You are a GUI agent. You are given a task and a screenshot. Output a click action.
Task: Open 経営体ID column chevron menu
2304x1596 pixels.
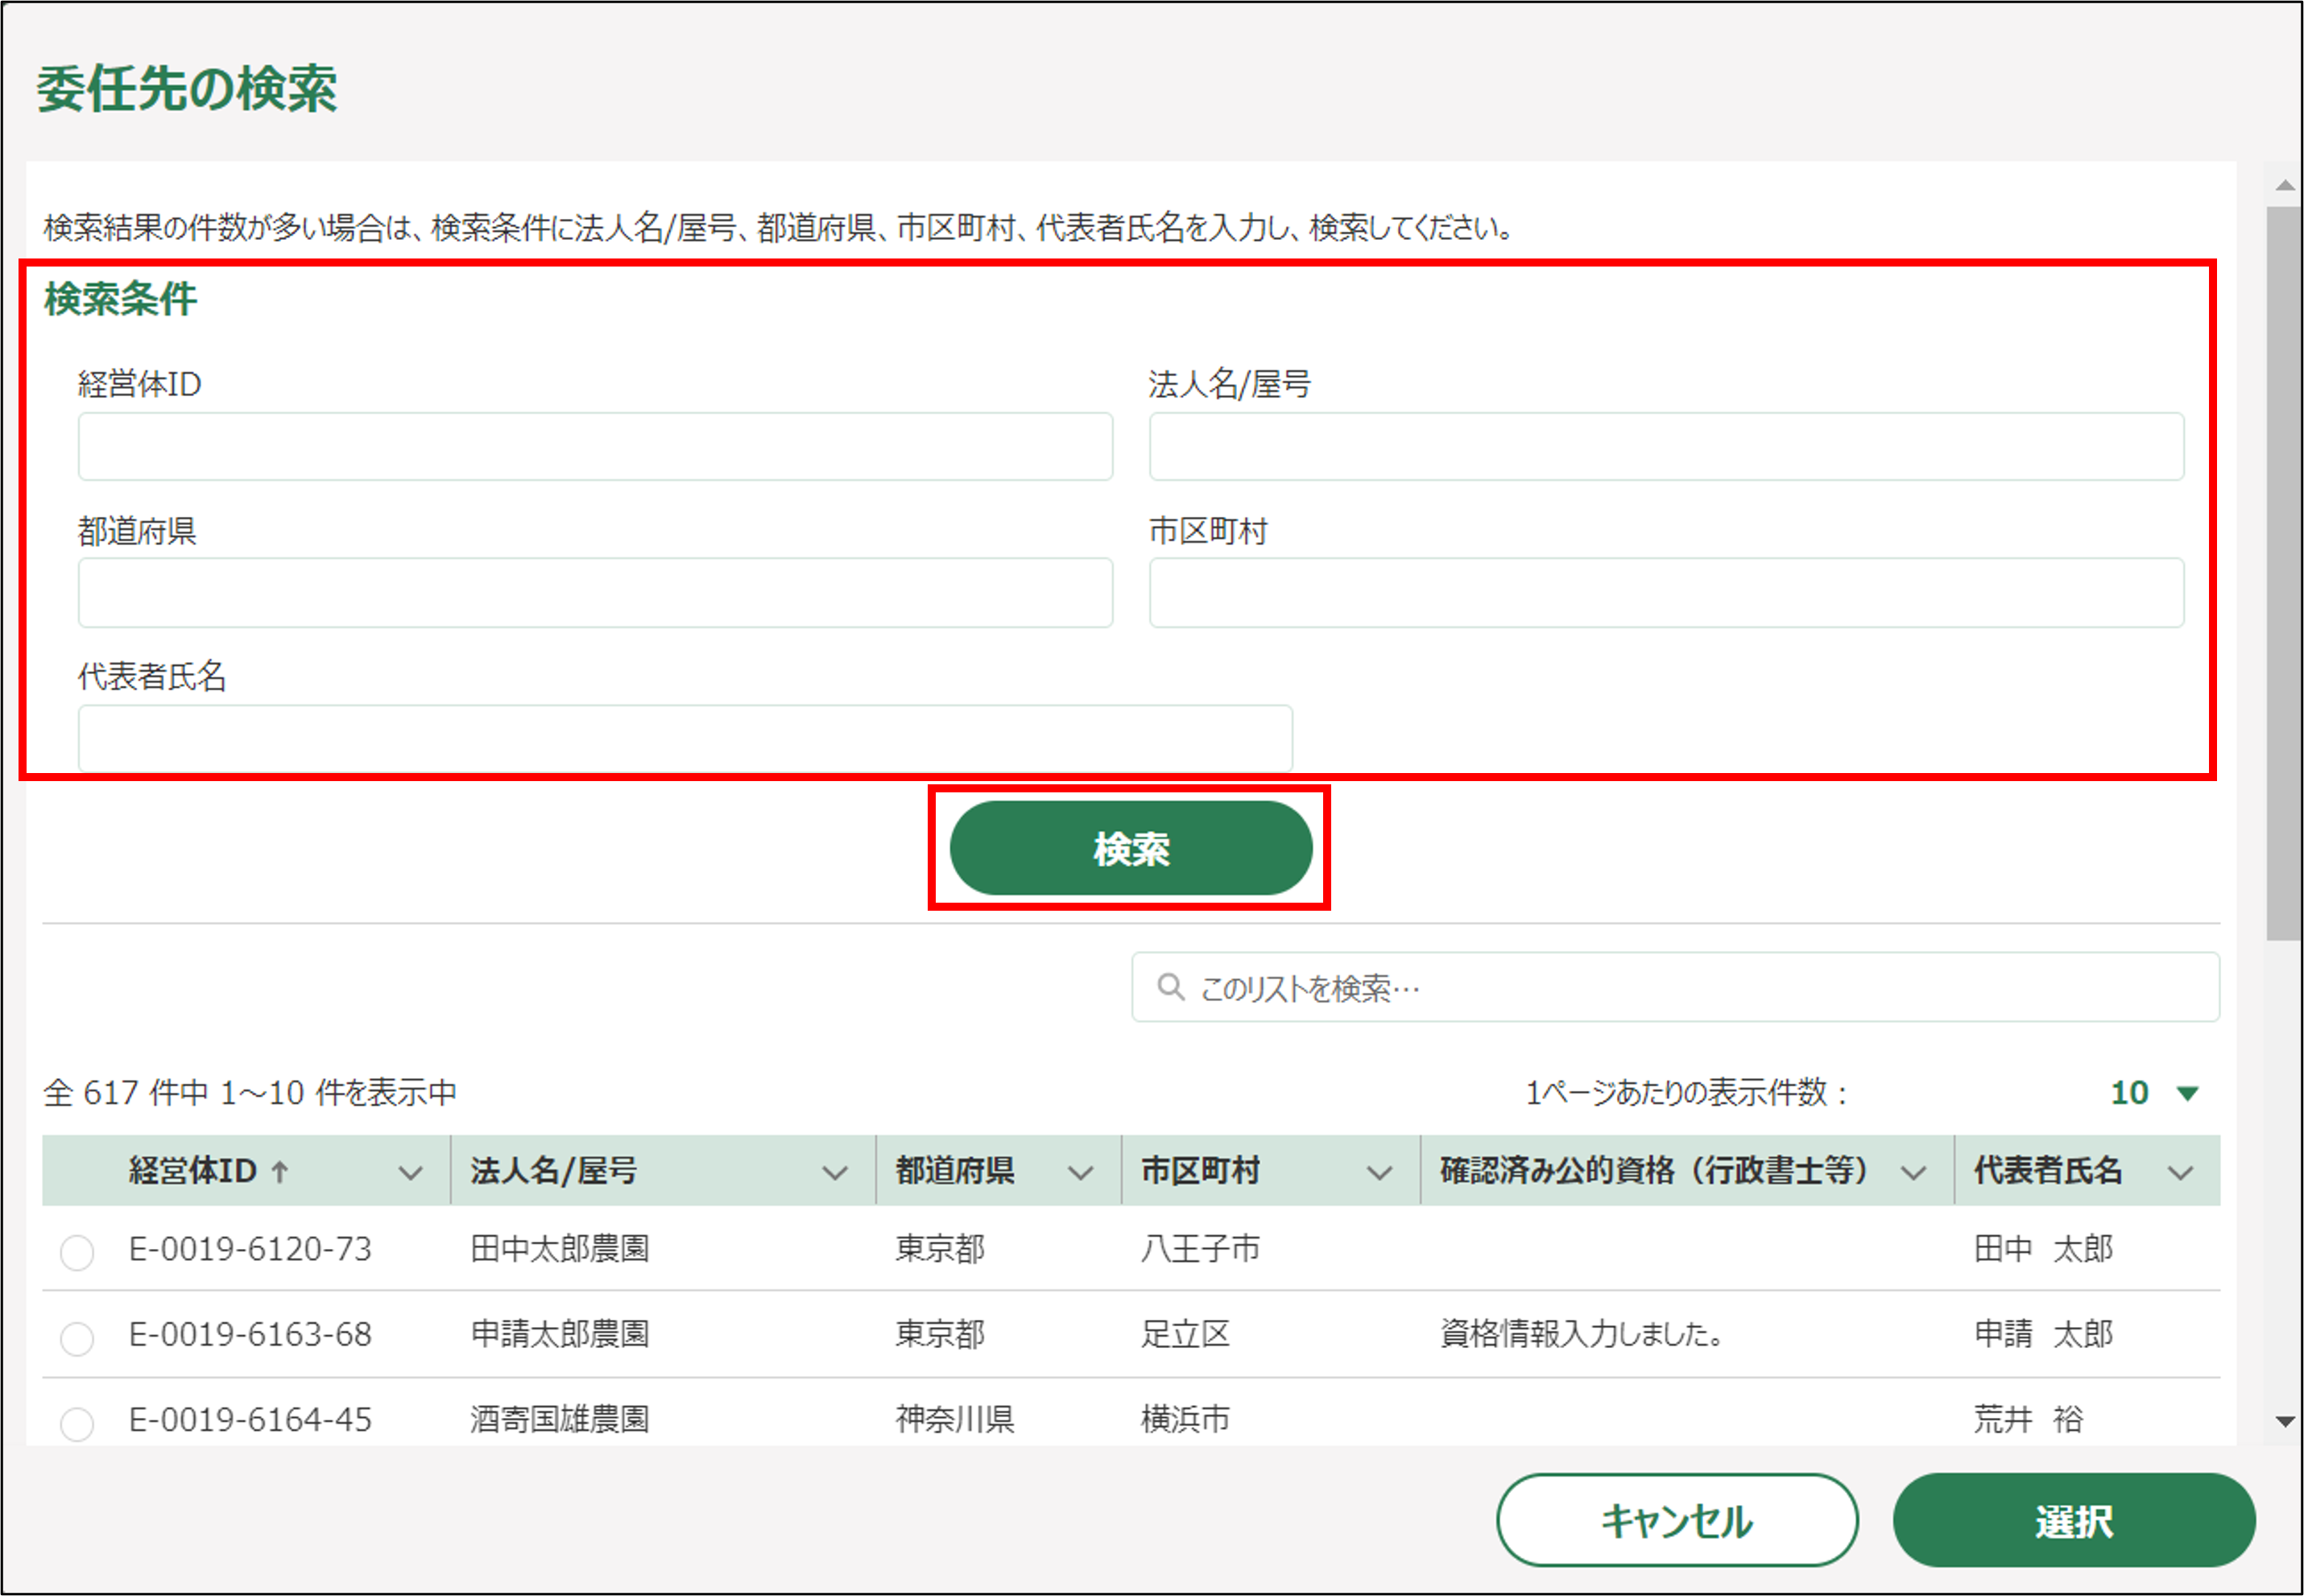[x=410, y=1172]
